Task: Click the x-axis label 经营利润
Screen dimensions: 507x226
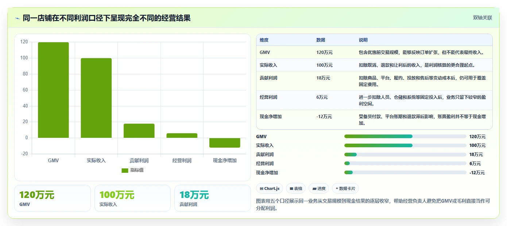Action: pyautogui.click(x=182, y=160)
